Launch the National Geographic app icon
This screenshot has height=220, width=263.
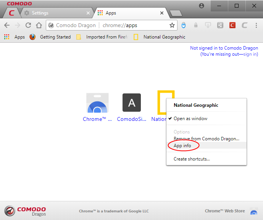(x=162, y=103)
